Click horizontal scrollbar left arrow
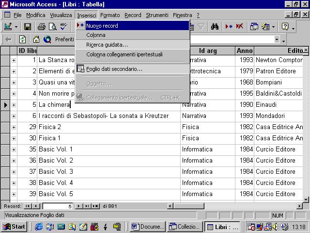Screen dimensions: 310x233 [x=170, y=206]
